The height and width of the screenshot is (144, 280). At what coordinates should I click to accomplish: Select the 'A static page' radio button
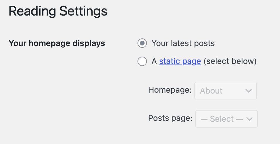tap(142, 61)
